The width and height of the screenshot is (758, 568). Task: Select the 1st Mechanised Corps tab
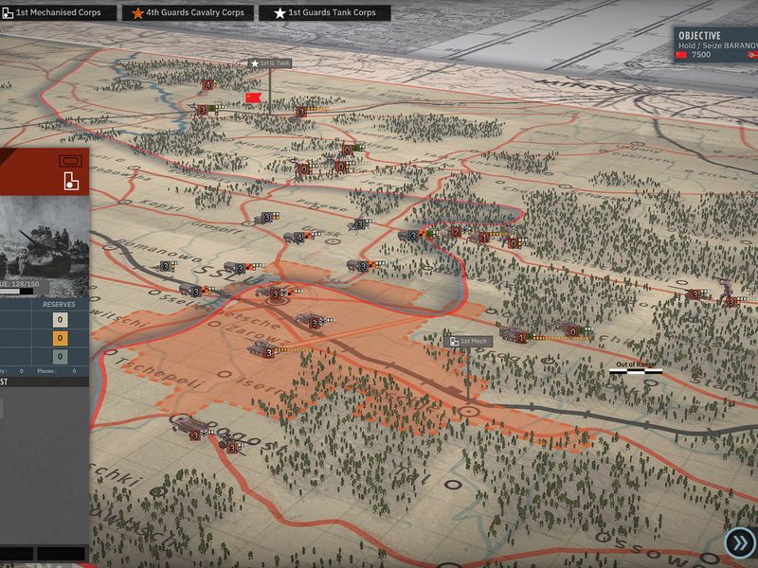[58, 12]
